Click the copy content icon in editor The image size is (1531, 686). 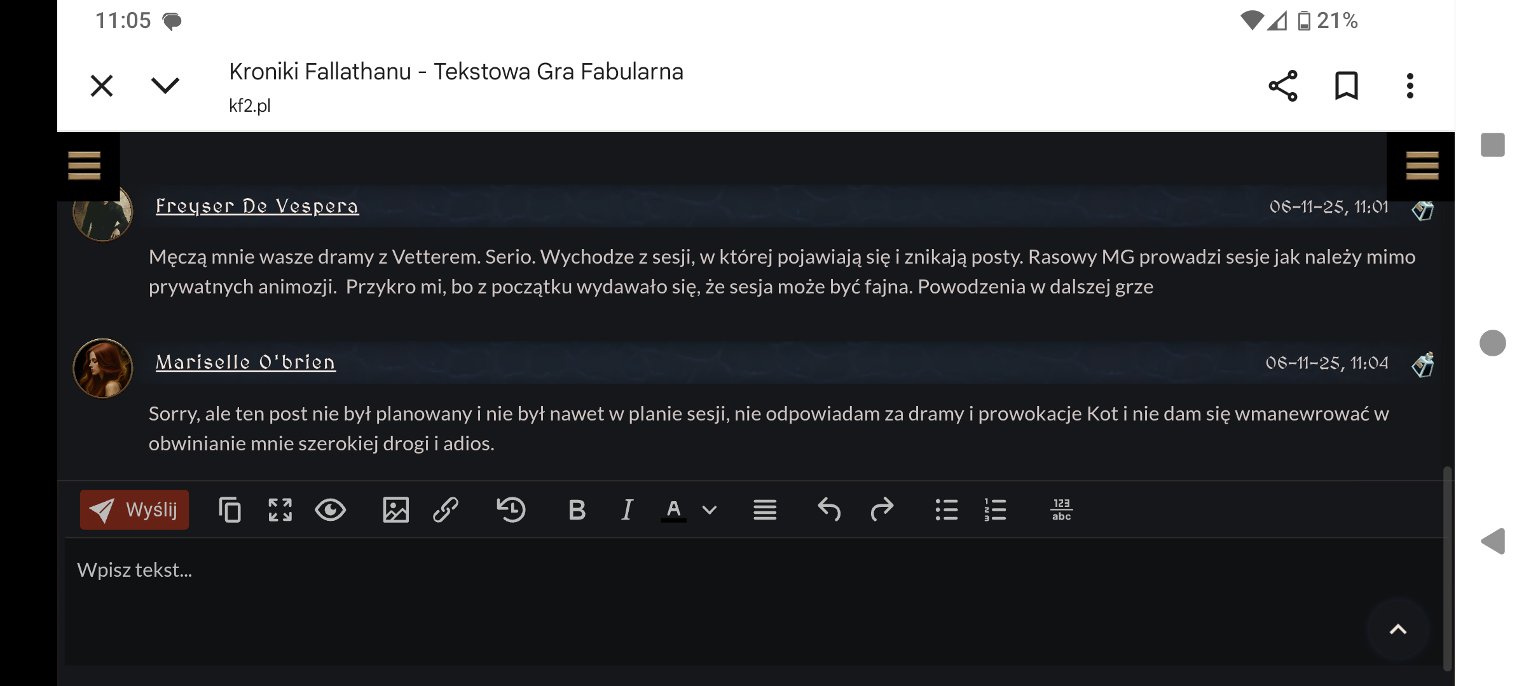click(x=230, y=509)
